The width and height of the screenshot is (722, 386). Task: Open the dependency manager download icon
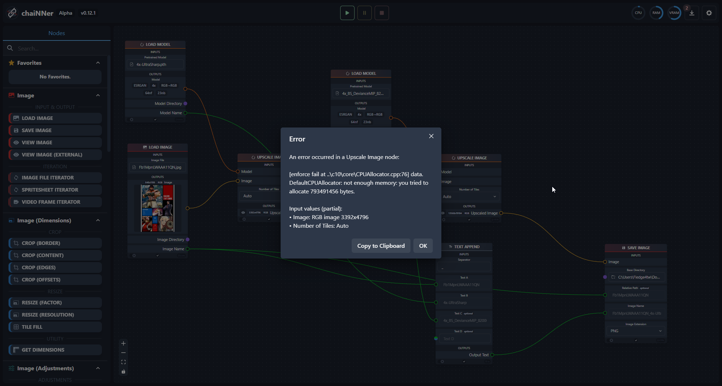pyautogui.click(x=692, y=13)
